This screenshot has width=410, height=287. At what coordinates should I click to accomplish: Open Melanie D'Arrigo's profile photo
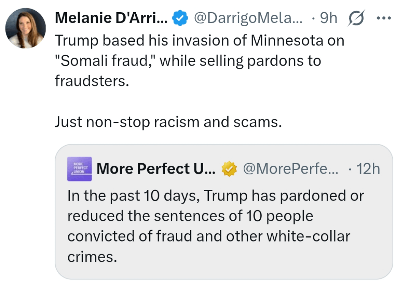(25, 28)
